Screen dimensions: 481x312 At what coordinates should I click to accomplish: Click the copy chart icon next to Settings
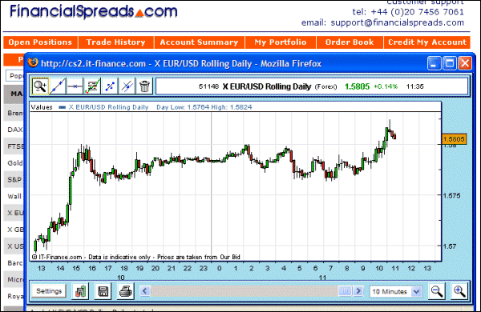(x=80, y=291)
